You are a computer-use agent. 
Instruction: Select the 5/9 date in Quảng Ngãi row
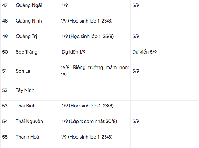[136, 5]
